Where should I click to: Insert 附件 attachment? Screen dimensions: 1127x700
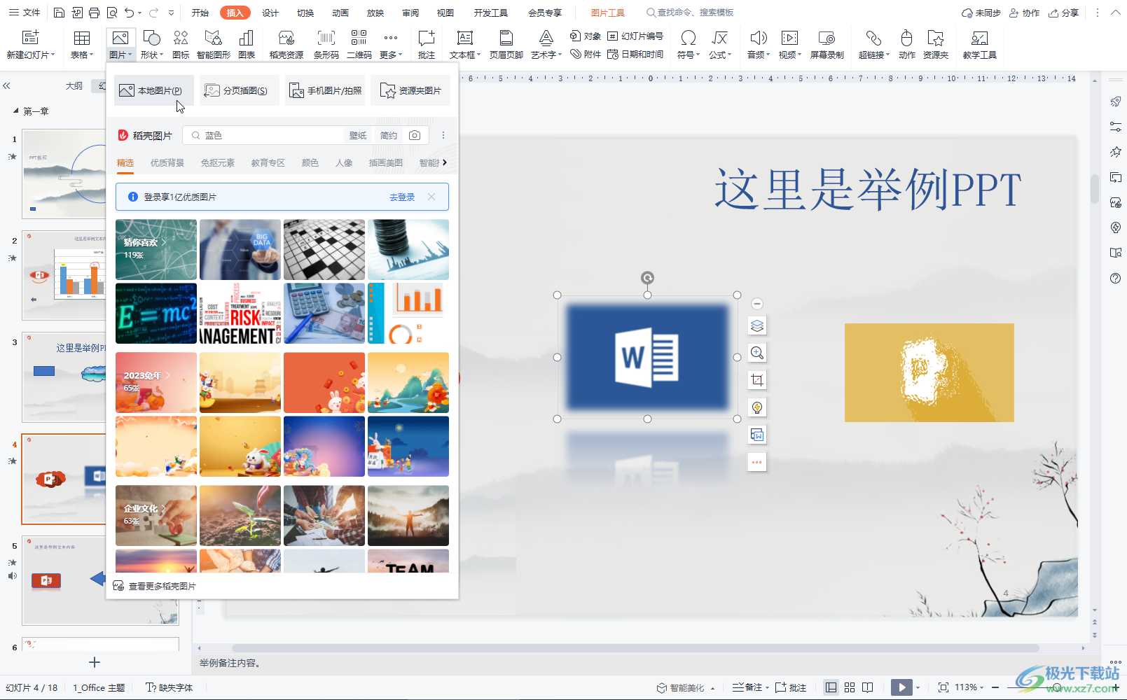click(586, 54)
